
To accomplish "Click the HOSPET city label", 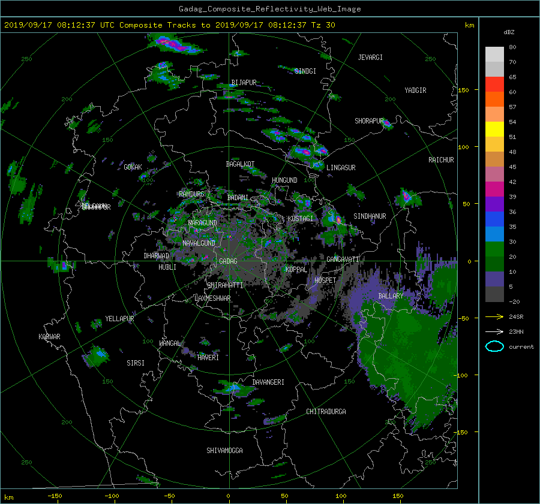I will point(325,280).
